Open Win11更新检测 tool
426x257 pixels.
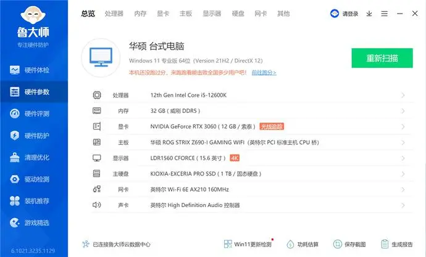click(x=248, y=244)
